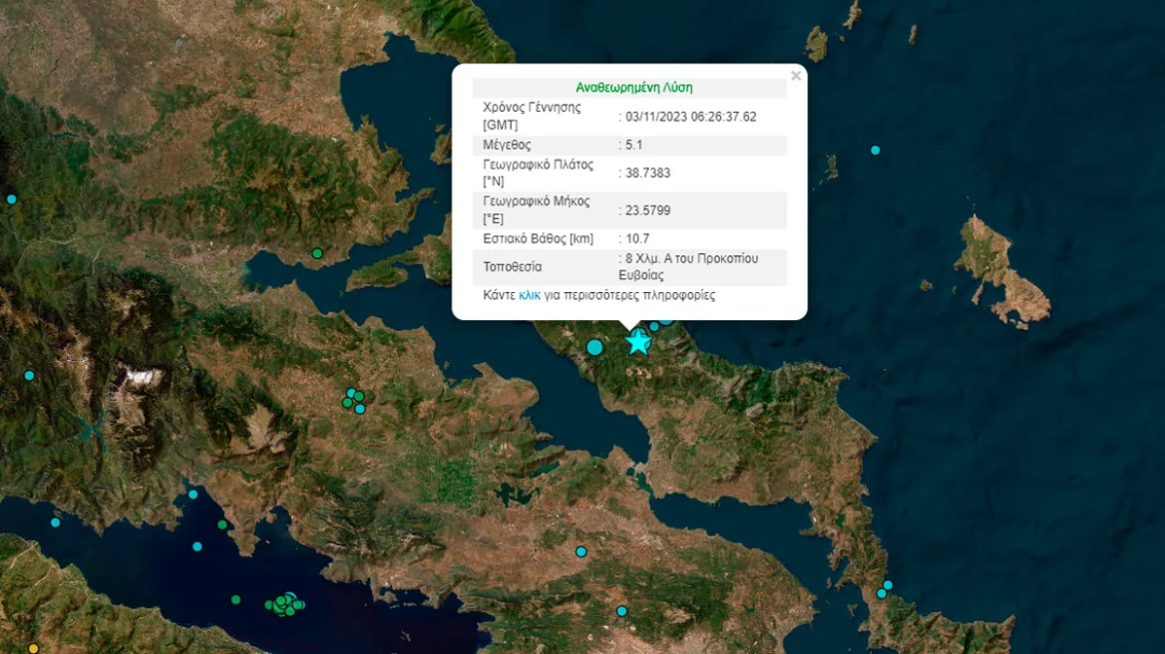Close the earthquake info popup

tap(796, 76)
